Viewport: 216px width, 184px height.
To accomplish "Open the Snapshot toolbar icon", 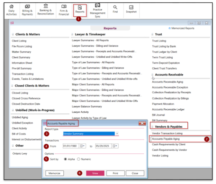I will click(x=131, y=9).
